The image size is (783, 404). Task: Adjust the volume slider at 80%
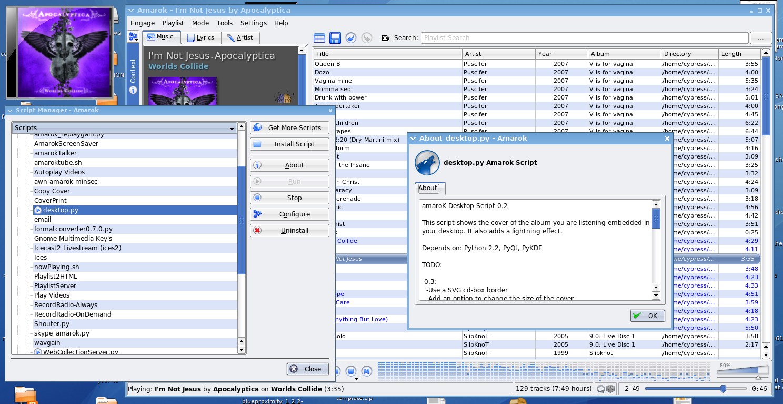[x=742, y=371]
